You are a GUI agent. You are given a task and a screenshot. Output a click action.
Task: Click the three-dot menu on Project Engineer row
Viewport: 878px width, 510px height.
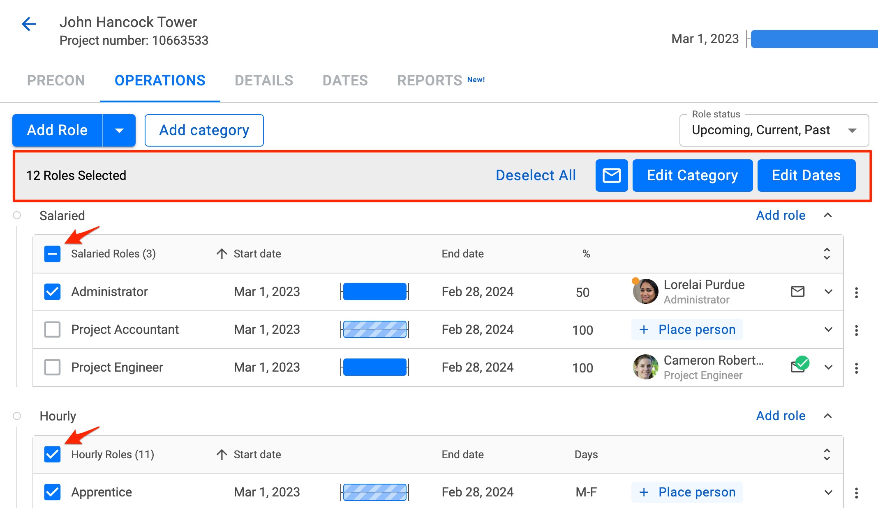pos(857,368)
